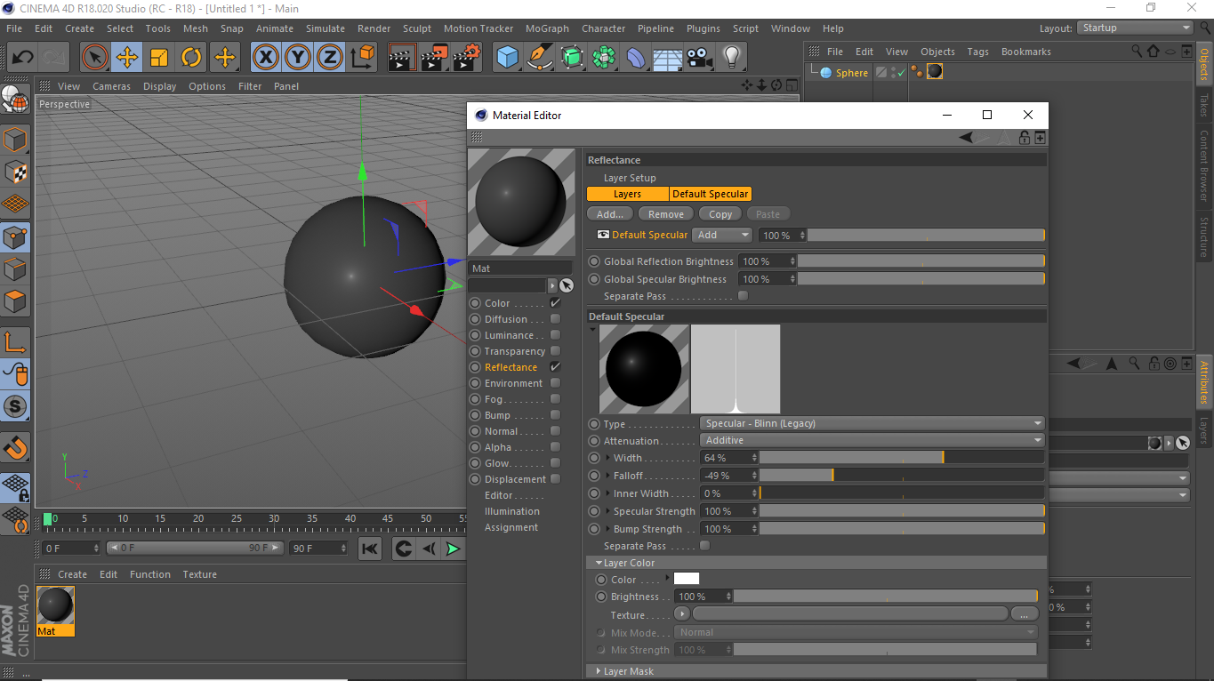This screenshot has width=1214, height=681.
Task: Adjust the Falloff slider bar
Action: pos(902,476)
